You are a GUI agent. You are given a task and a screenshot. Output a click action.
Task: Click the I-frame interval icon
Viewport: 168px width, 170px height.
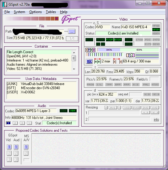(118, 61)
